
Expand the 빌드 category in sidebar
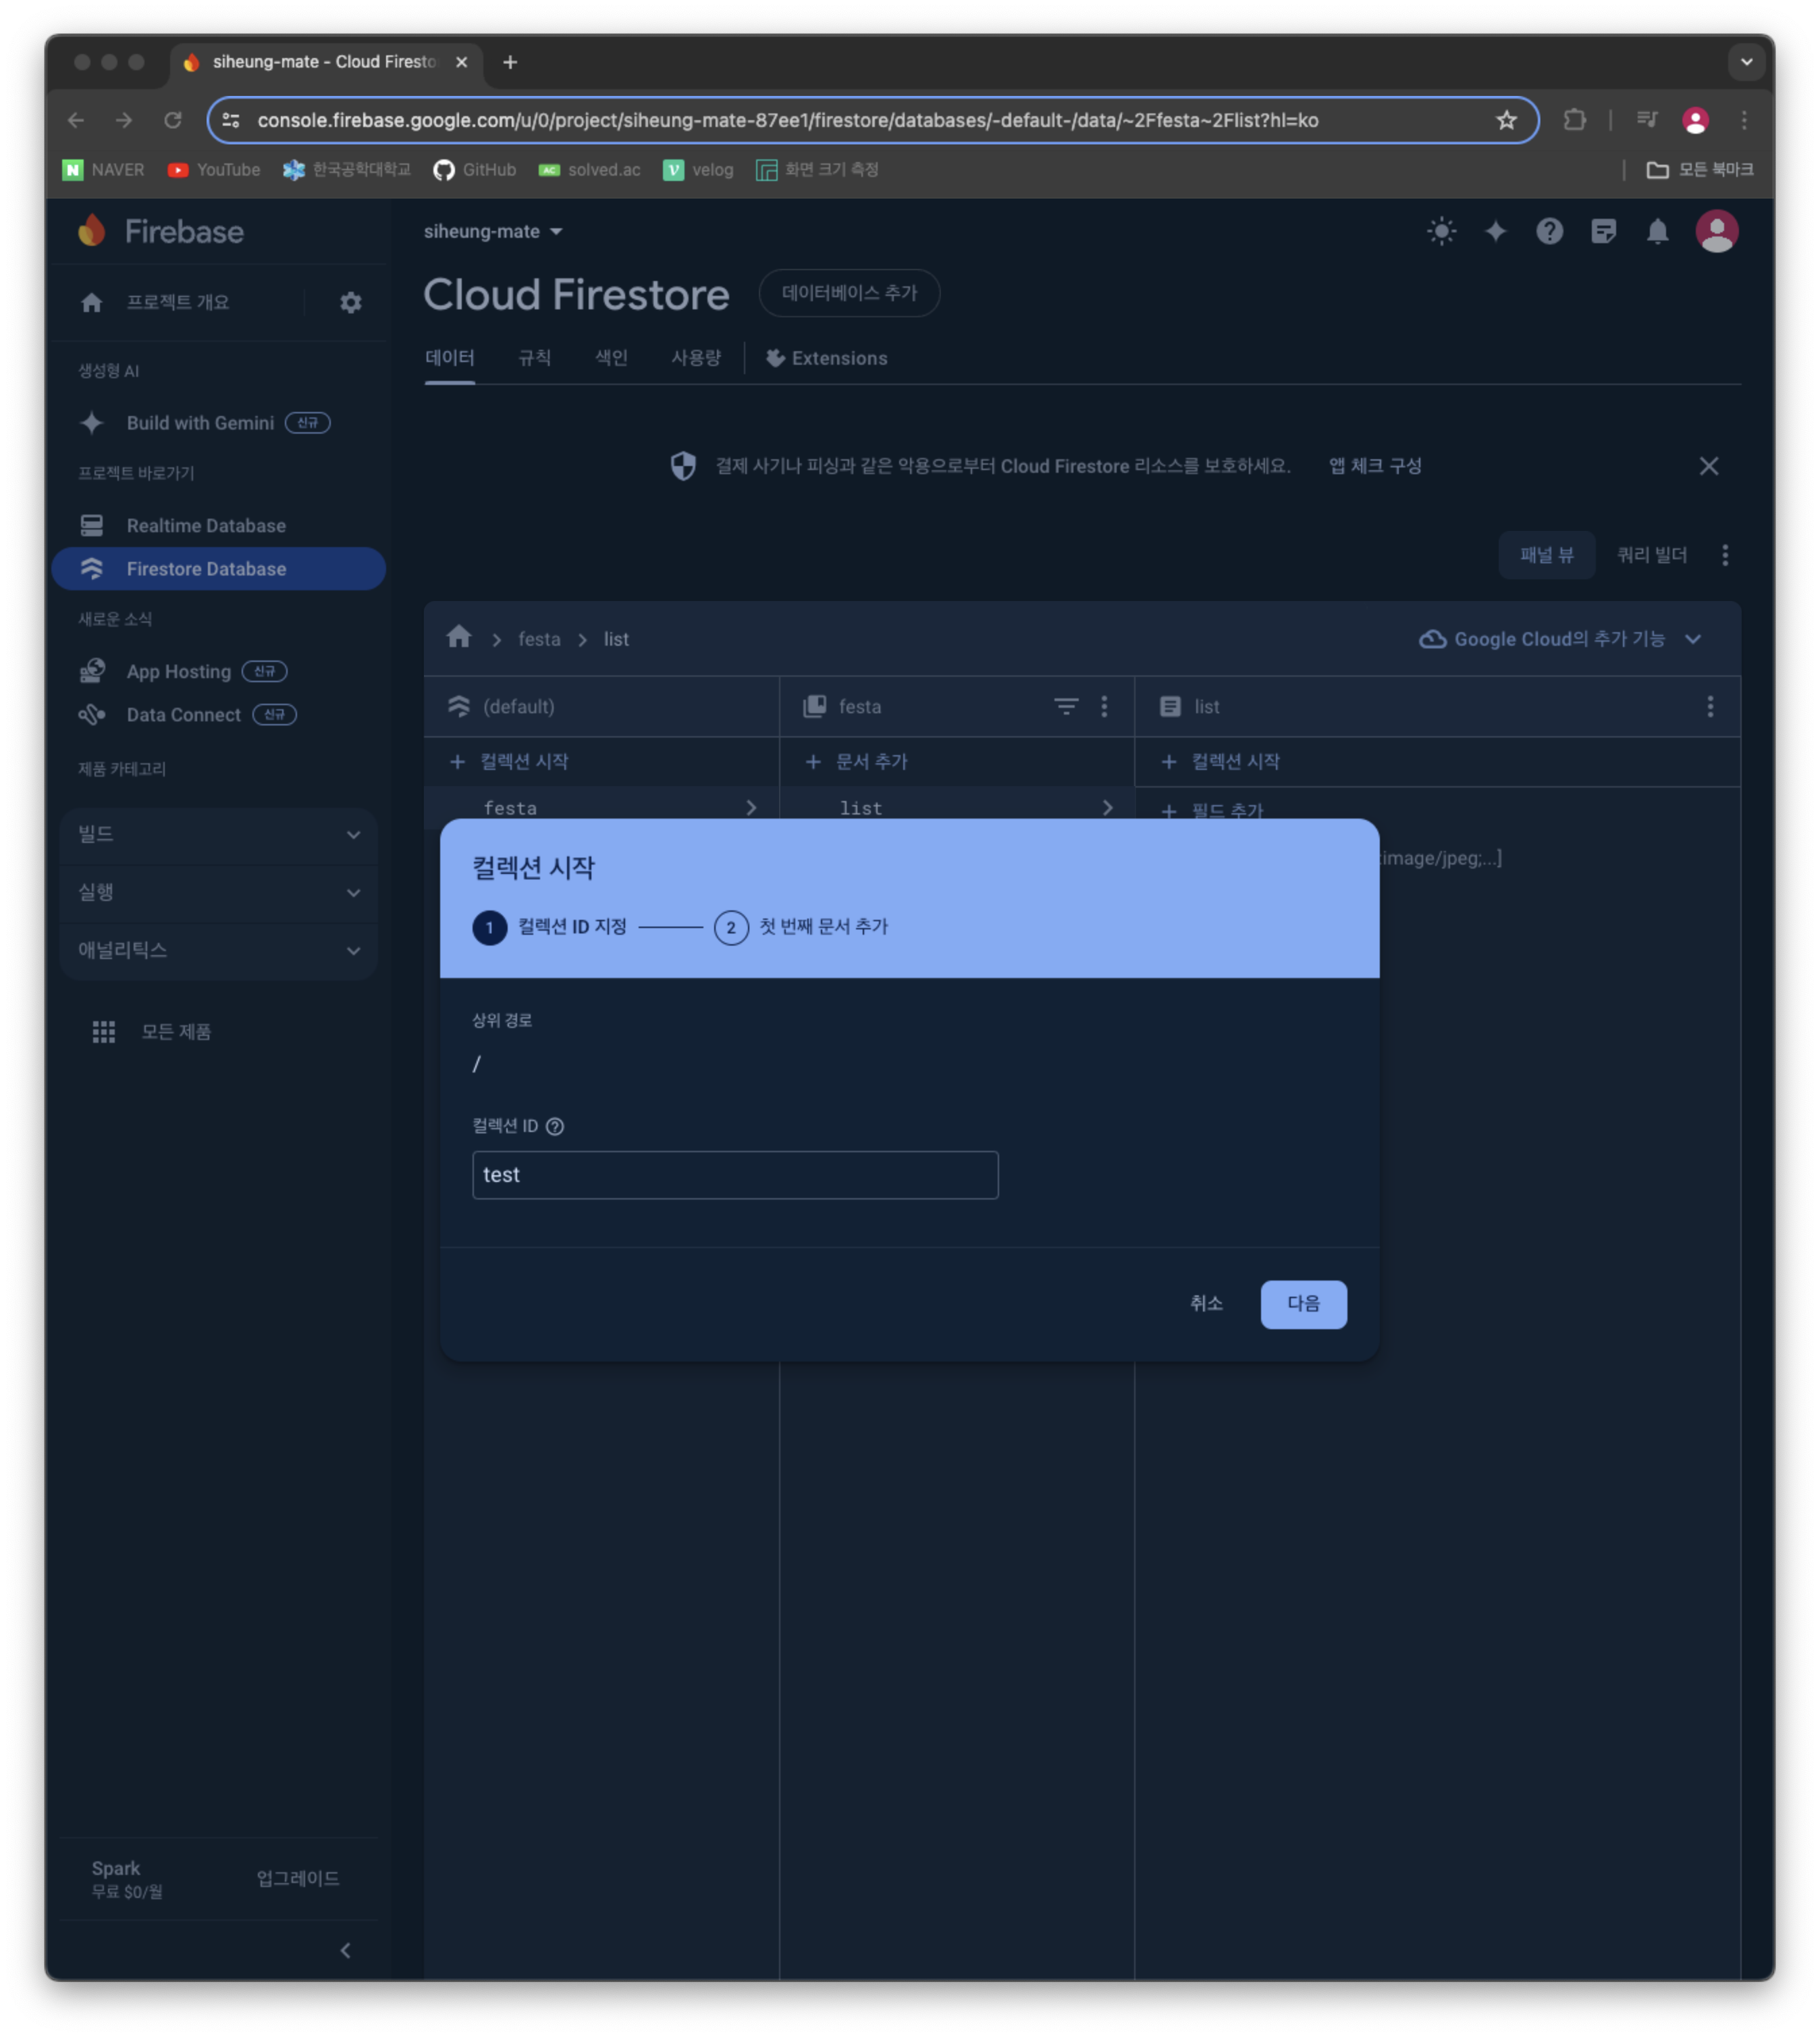click(218, 834)
